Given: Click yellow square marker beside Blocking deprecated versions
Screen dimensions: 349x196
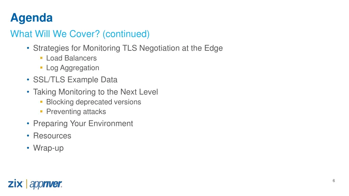Looking at the screenshot, I should coord(41,102).
